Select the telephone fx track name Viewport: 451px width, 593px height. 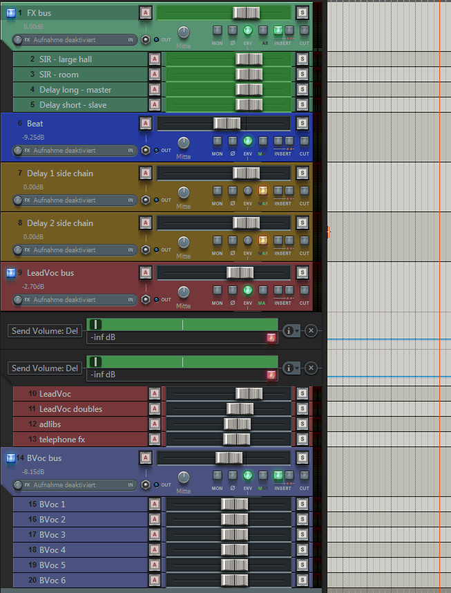(62, 440)
